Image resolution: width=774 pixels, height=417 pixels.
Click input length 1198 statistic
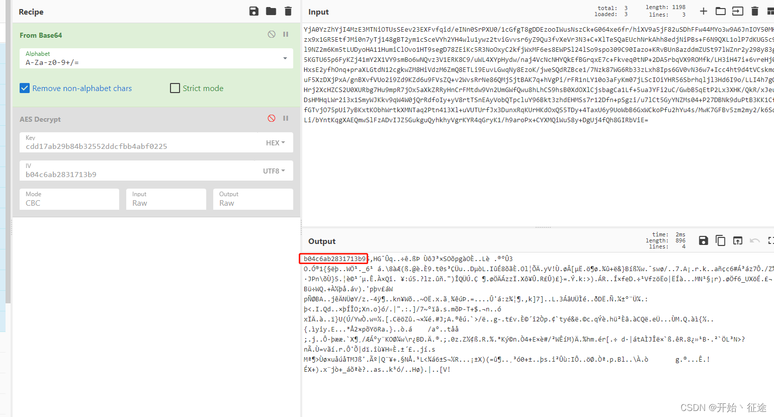[x=665, y=7]
